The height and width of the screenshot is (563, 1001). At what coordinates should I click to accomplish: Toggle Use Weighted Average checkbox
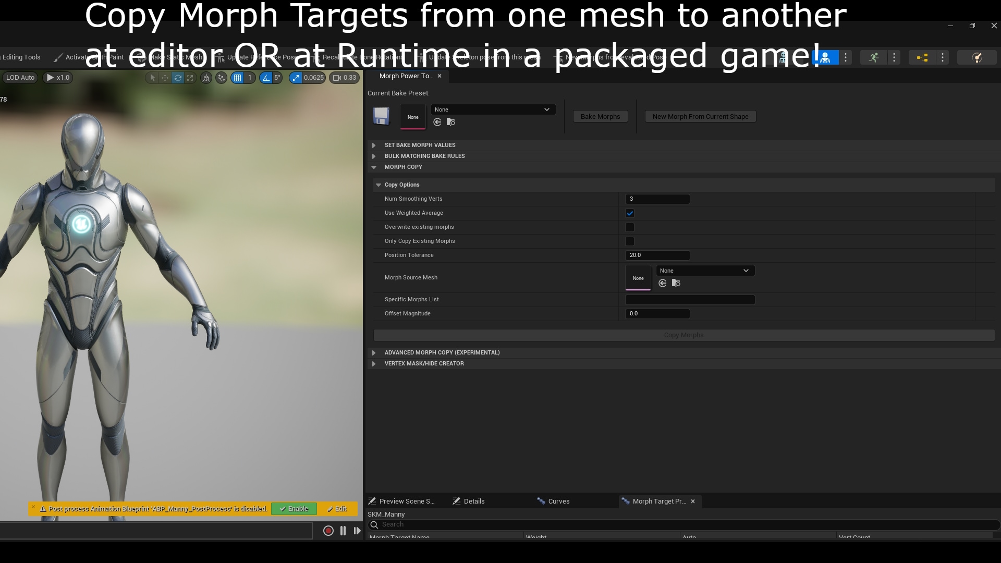(630, 213)
